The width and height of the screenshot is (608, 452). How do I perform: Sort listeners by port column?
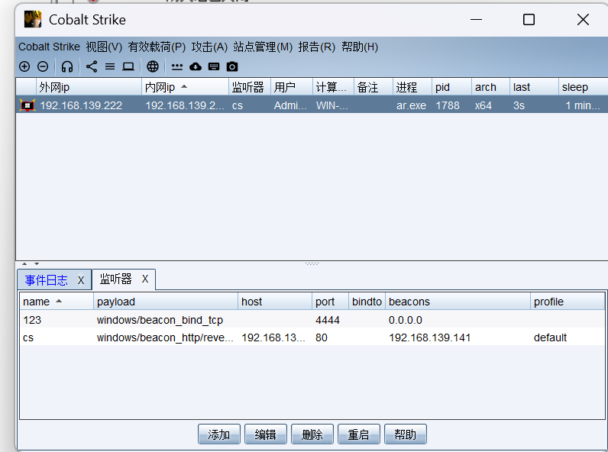click(331, 302)
